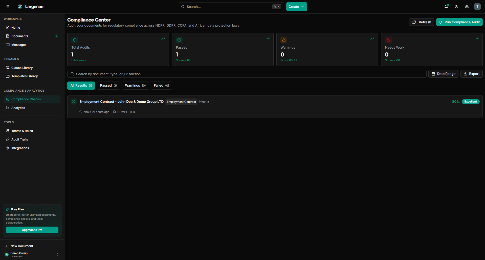Click Excellent rating badge
The height and width of the screenshot is (260, 485).
(471, 102)
